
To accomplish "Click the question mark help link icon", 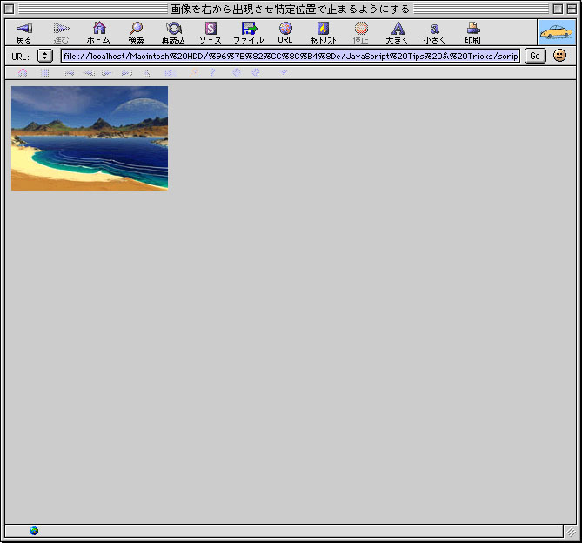I will [x=212, y=72].
